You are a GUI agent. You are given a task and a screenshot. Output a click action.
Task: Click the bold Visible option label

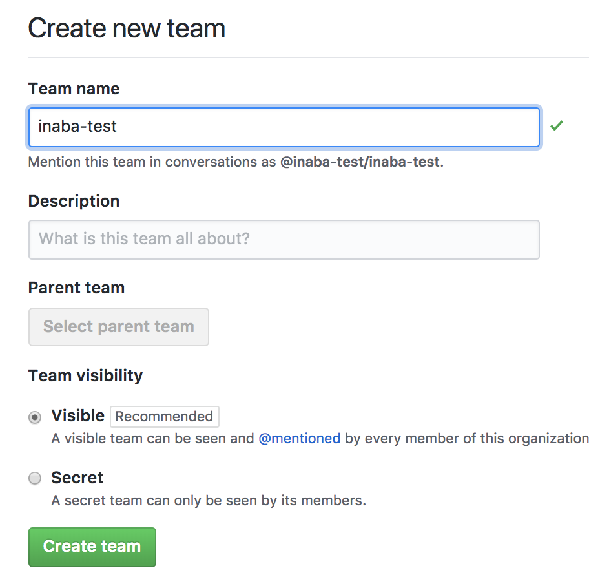tap(77, 415)
